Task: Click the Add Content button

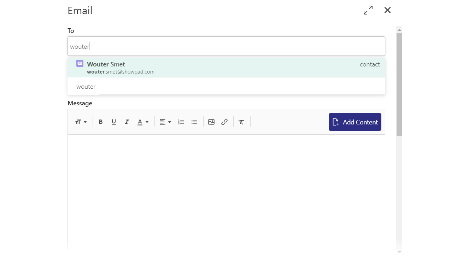Action: (x=355, y=122)
